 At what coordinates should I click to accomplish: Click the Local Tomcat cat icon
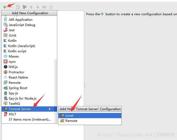coord(62,115)
